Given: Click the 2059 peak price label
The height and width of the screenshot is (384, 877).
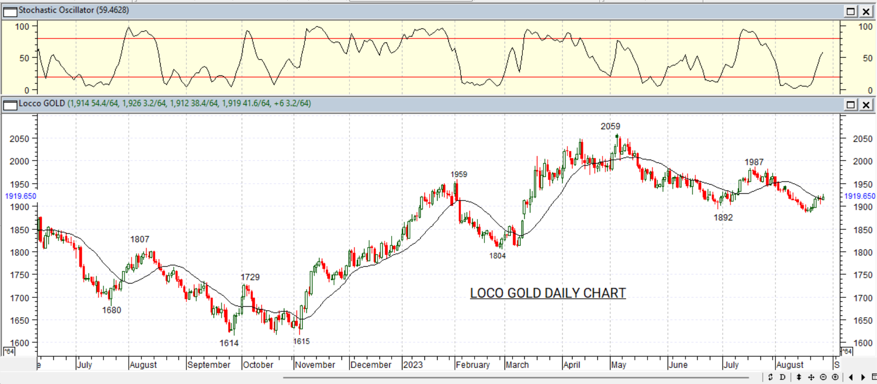Looking at the screenshot, I should click(x=610, y=126).
